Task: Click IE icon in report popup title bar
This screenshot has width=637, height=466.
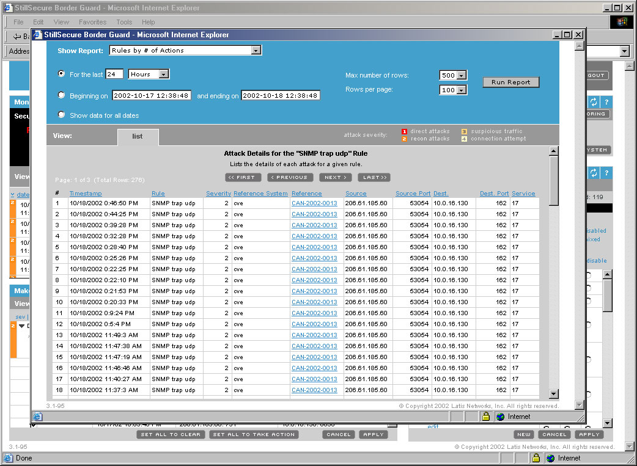Action: (x=38, y=35)
